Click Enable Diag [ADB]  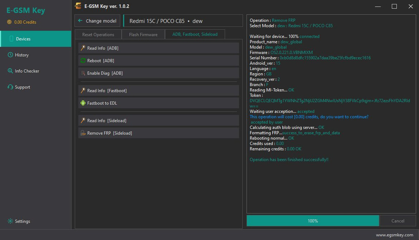(x=159, y=73)
